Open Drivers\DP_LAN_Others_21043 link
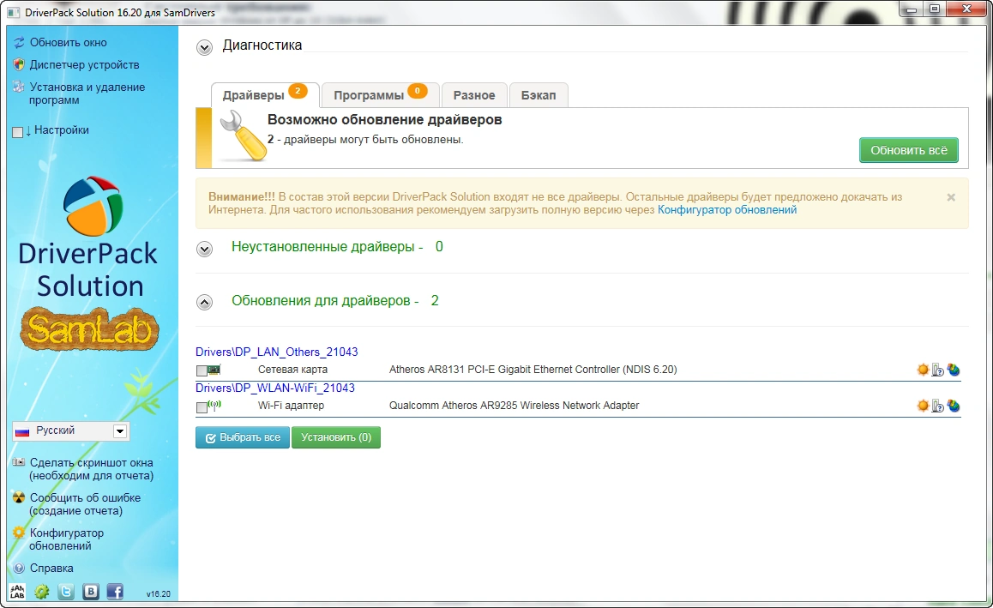993x608 pixels. [277, 352]
